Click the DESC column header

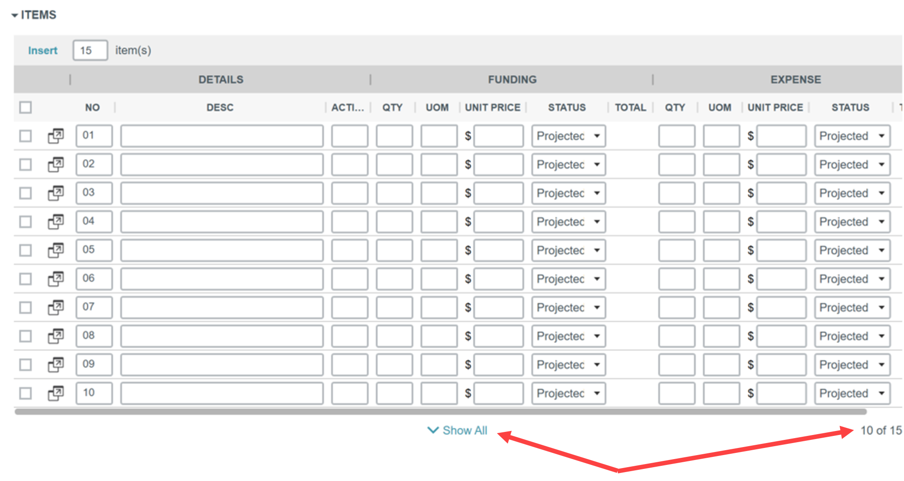[220, 108]
